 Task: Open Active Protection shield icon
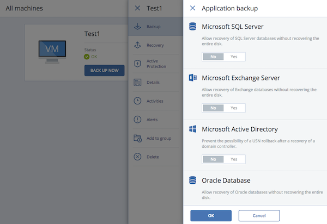(x=138, y=64)
